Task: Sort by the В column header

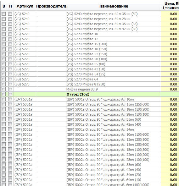Action: point(4,6)
